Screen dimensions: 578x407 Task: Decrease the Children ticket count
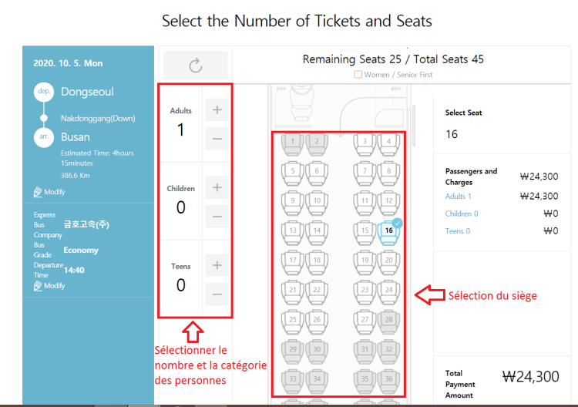pos(217,217)
